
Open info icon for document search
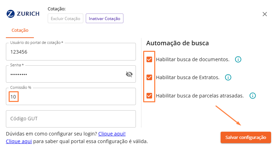click(x=238, y=59)
